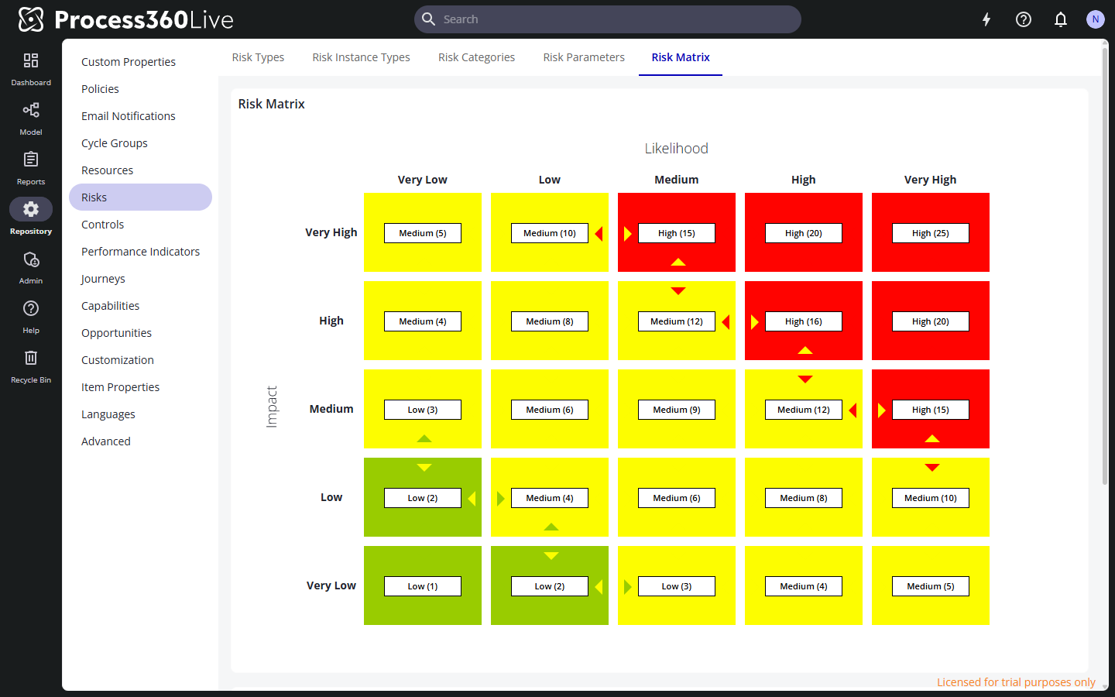Click the green right arrow beside Very Low-row Low (3)

[x=628, y=586]
